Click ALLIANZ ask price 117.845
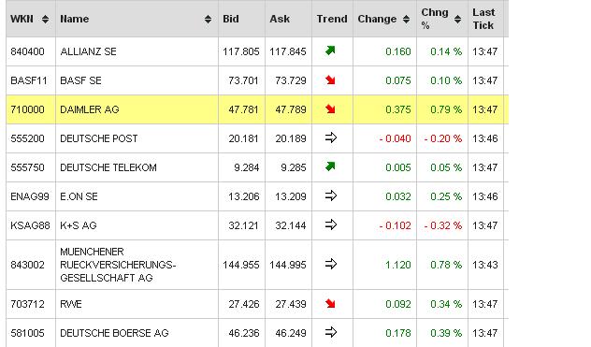Image resolution: width=591 pixels, height=347 pixels. 288,51
